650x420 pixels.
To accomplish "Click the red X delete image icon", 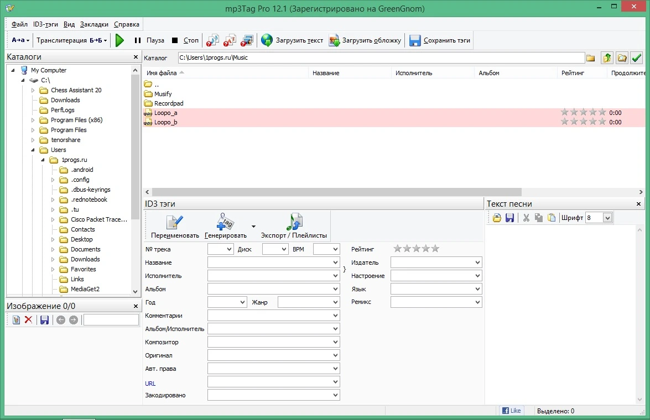I will pos(28,320).
